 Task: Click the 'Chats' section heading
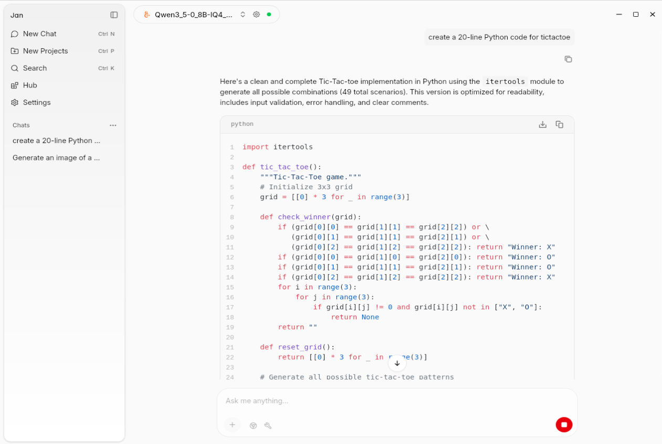coord(21,125)
